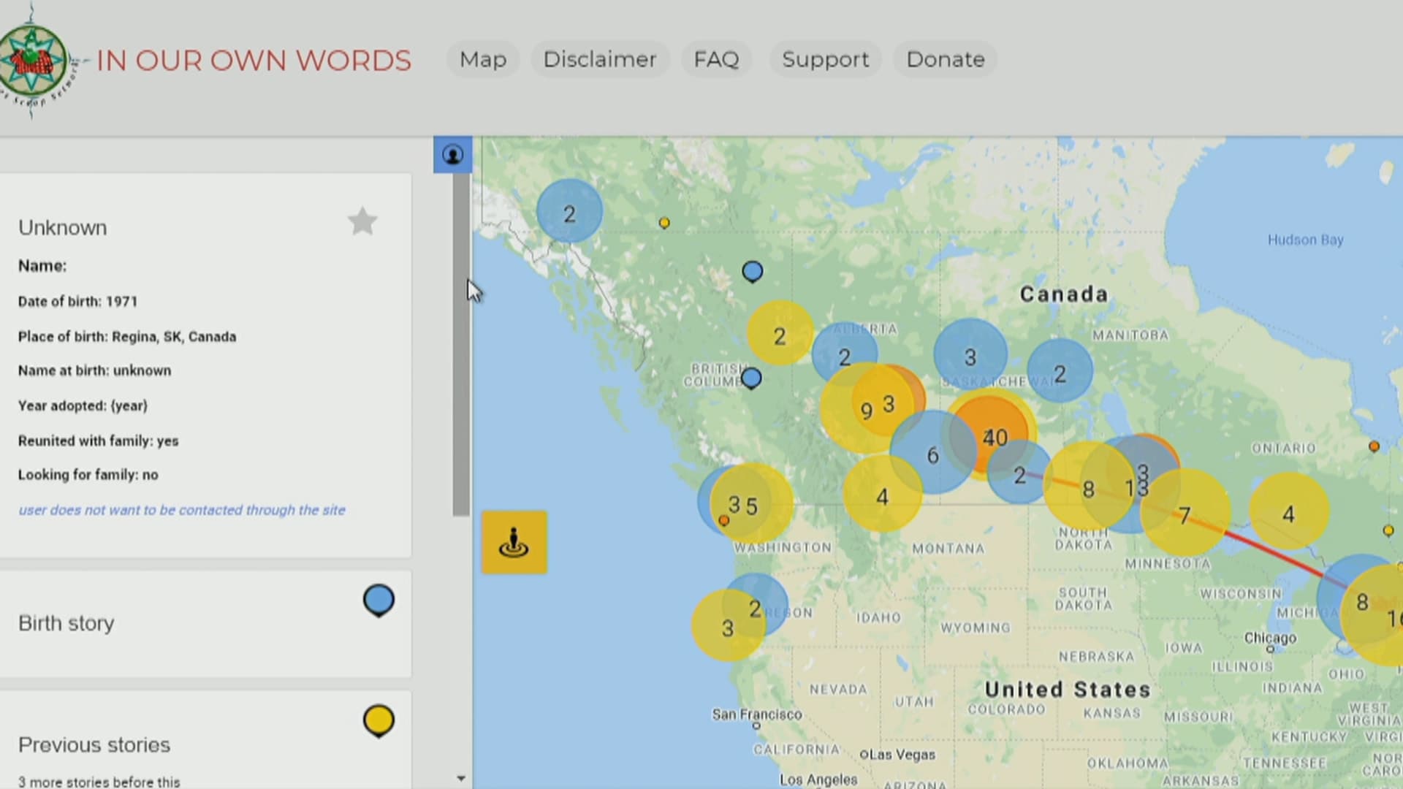This screenshot has width=1403, height=789.
Task: Select the blue Birth story pin marker
Action: point(379,601)
